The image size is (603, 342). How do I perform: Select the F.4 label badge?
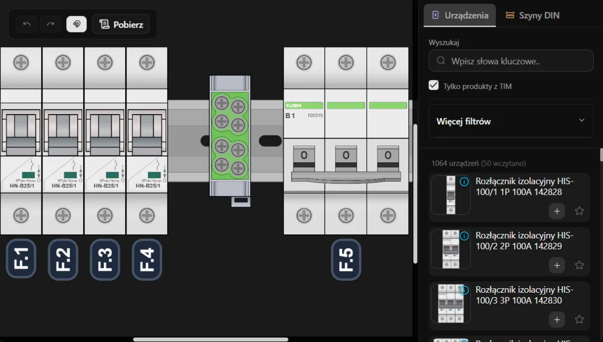click(x=147, y=259)
